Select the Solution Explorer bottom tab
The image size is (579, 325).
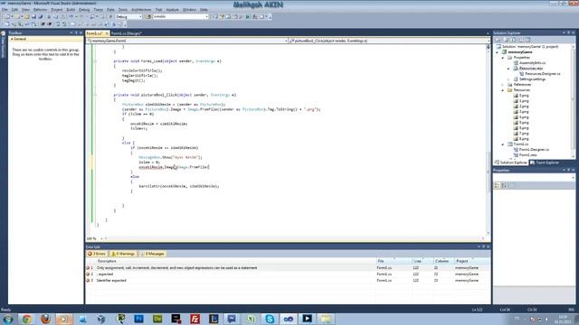pyautogui.click(x=511, y=162)
